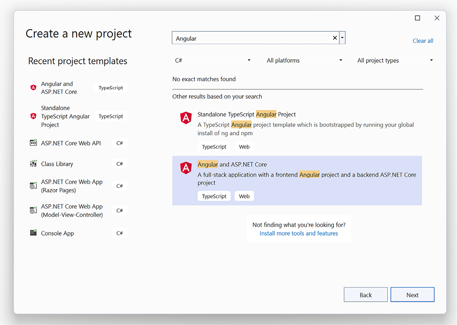Click full-stack application description text
Image resolution: width=457 pixels, height=325 pixels.
point(307,178)
